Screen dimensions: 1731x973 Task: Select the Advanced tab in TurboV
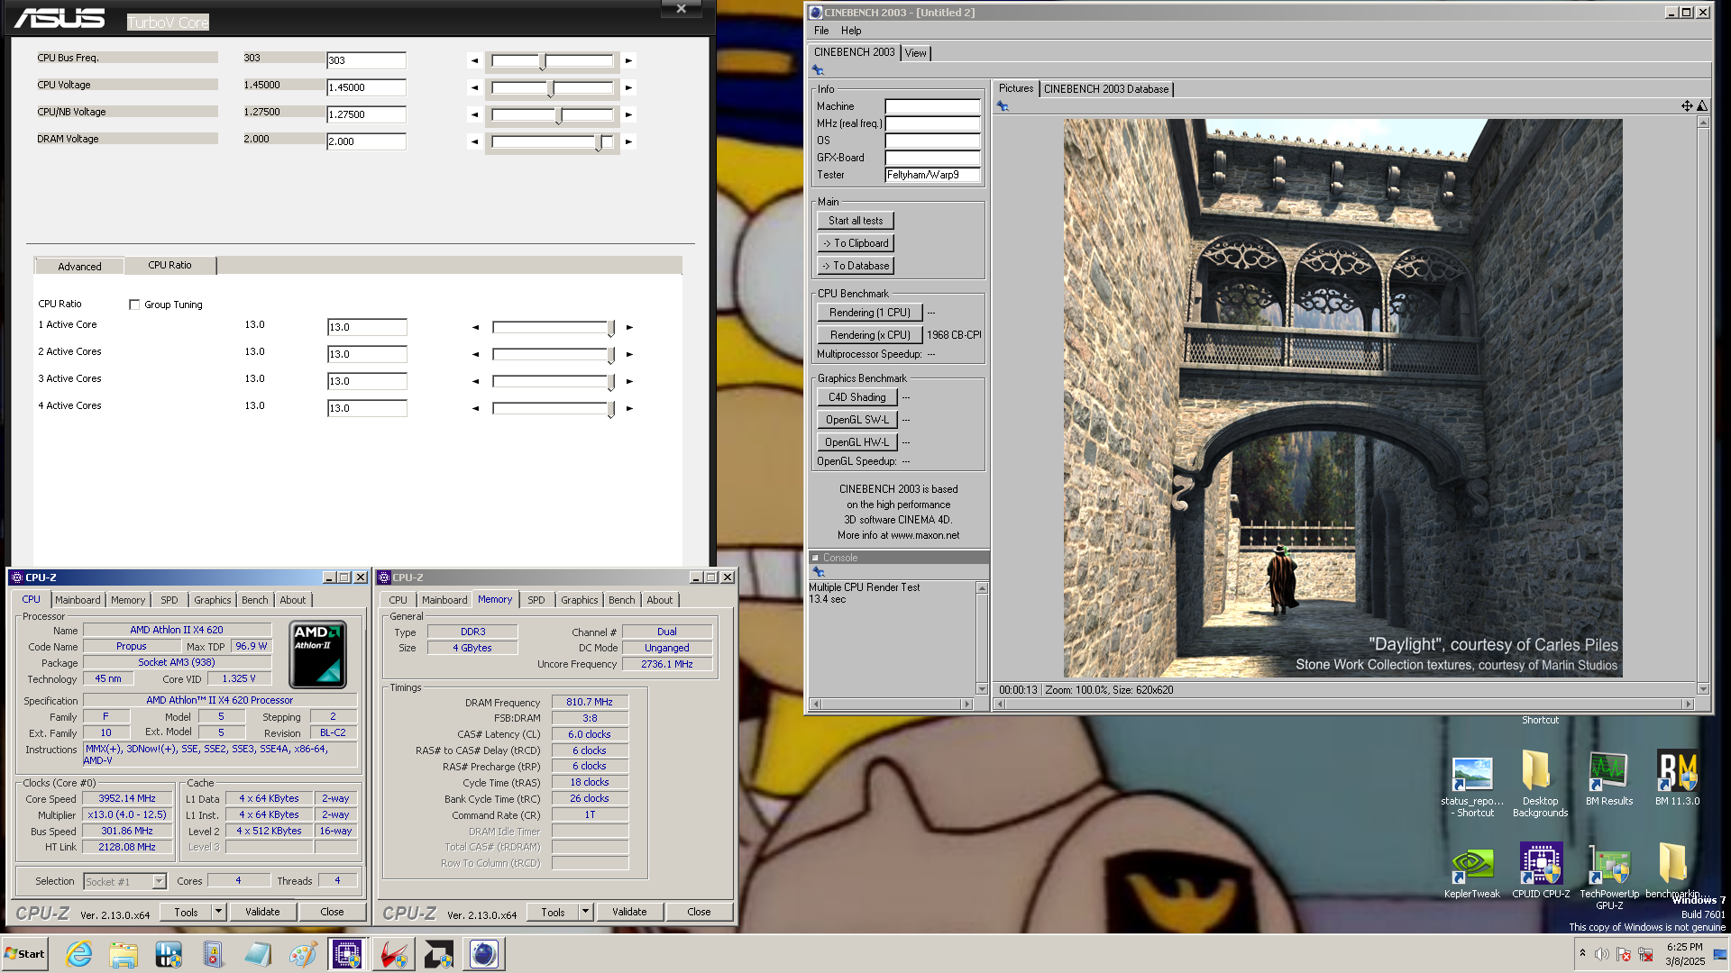[79, 267]
